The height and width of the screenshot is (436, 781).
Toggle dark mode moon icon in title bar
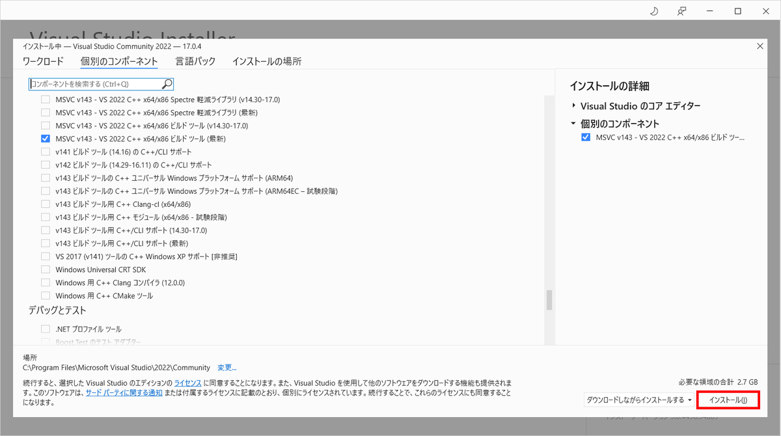[654, 11]
